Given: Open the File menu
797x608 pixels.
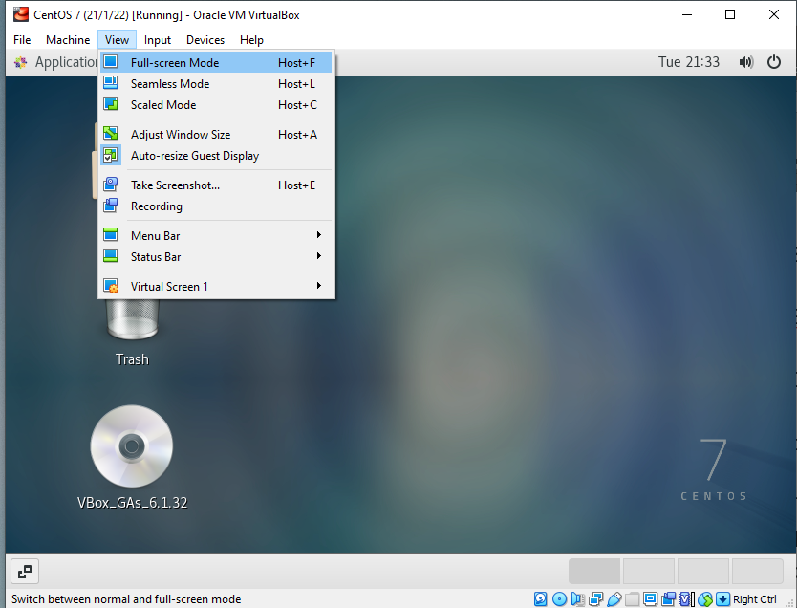Looking at the screenshot, I should [x=22, y=39].
